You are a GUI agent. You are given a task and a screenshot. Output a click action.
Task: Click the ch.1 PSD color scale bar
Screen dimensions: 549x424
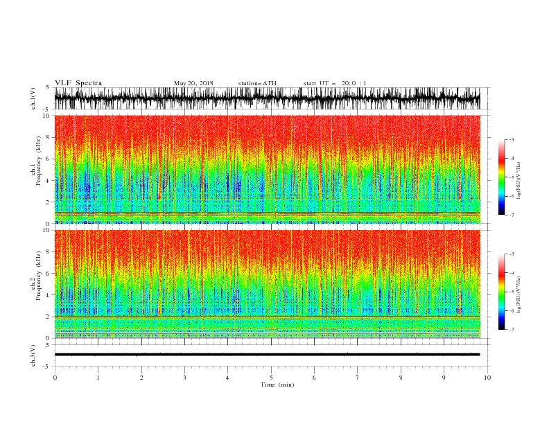(502, 177)
